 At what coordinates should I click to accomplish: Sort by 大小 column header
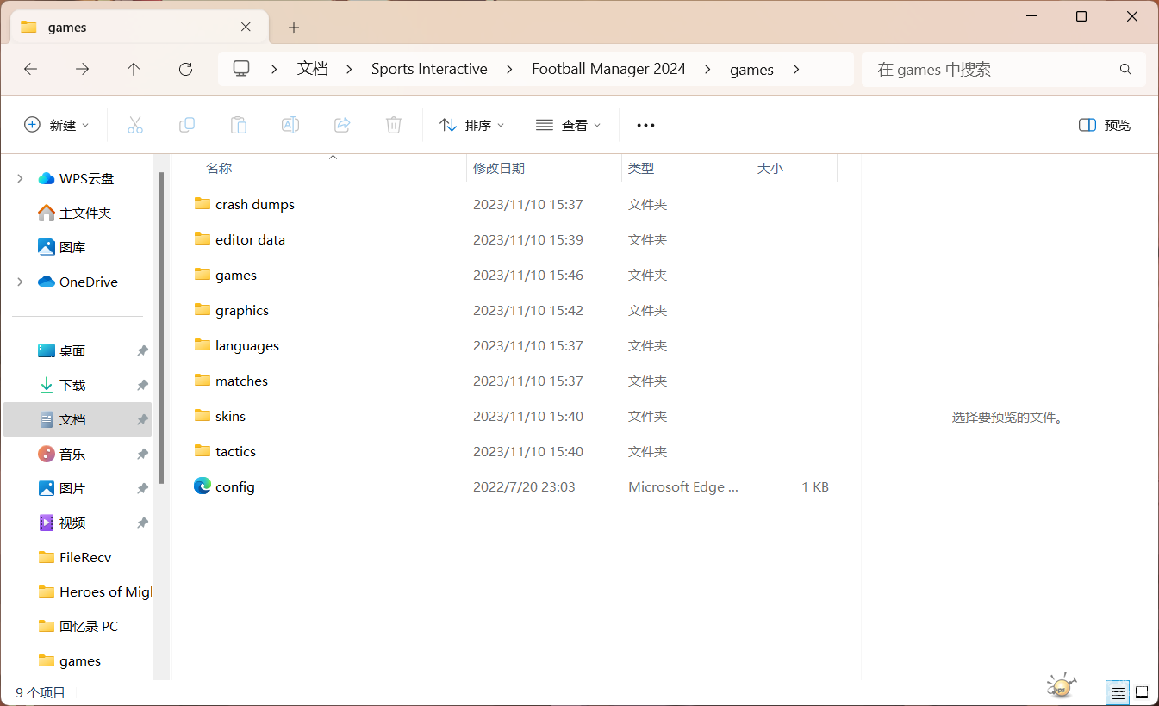(x=770, y=169)
